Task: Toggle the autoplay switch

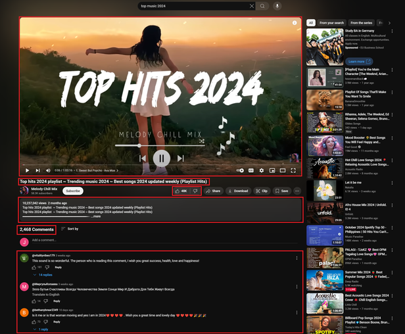Action: tap(240, 170)
